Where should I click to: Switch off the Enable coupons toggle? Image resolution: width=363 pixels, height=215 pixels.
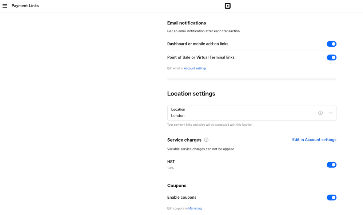click(x=331, y=198)
